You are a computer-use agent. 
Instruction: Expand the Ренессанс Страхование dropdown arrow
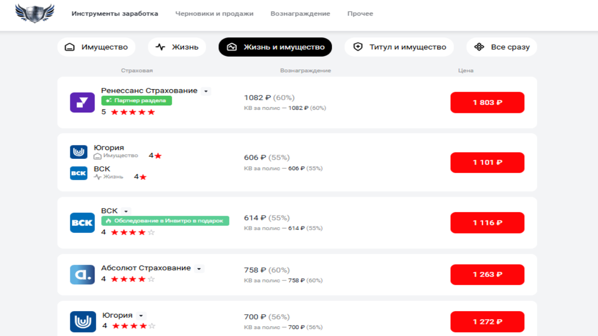[206, 91]
